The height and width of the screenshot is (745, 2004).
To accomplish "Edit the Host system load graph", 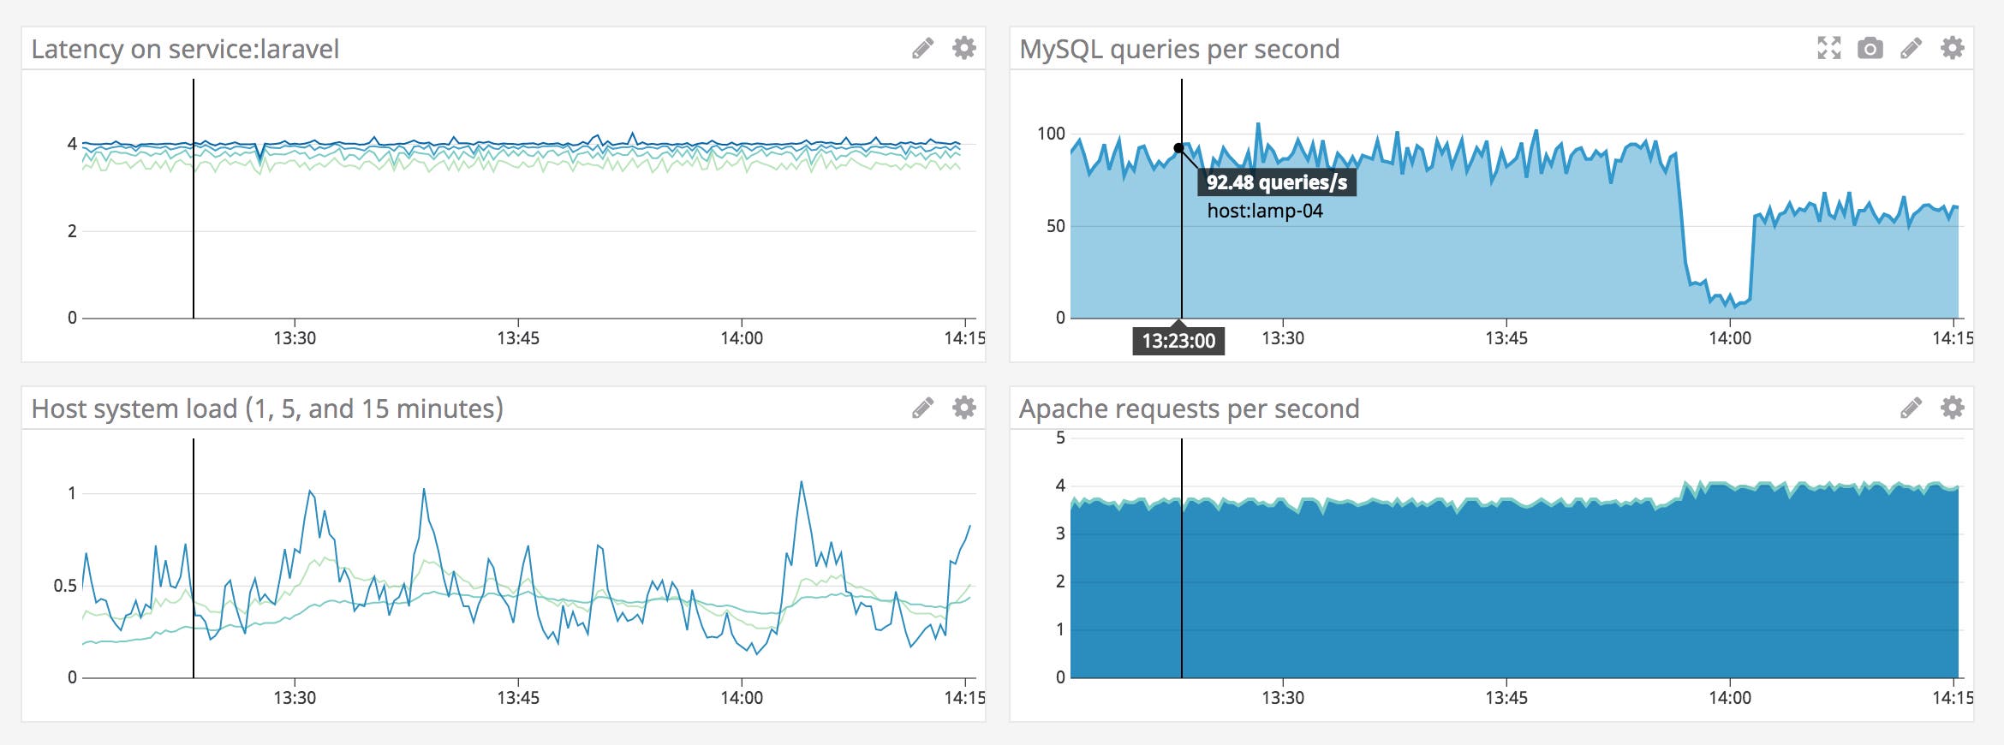I will (x=921, y=409).
